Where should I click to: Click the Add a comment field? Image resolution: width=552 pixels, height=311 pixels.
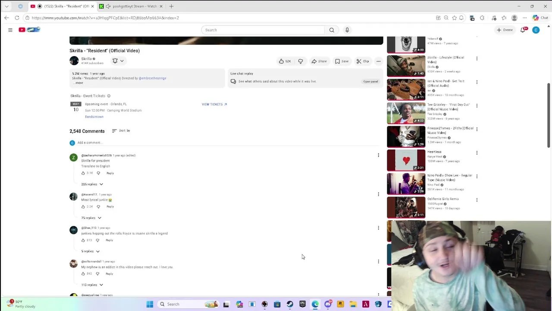(229, 143)
